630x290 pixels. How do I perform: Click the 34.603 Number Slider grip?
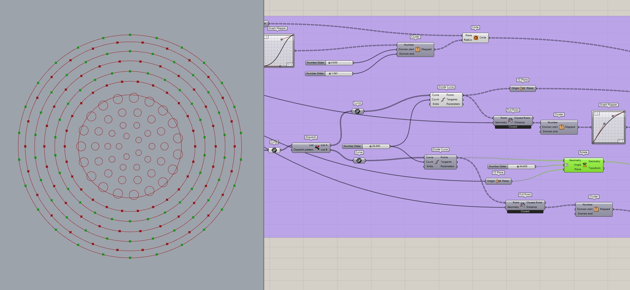point(518,167)
